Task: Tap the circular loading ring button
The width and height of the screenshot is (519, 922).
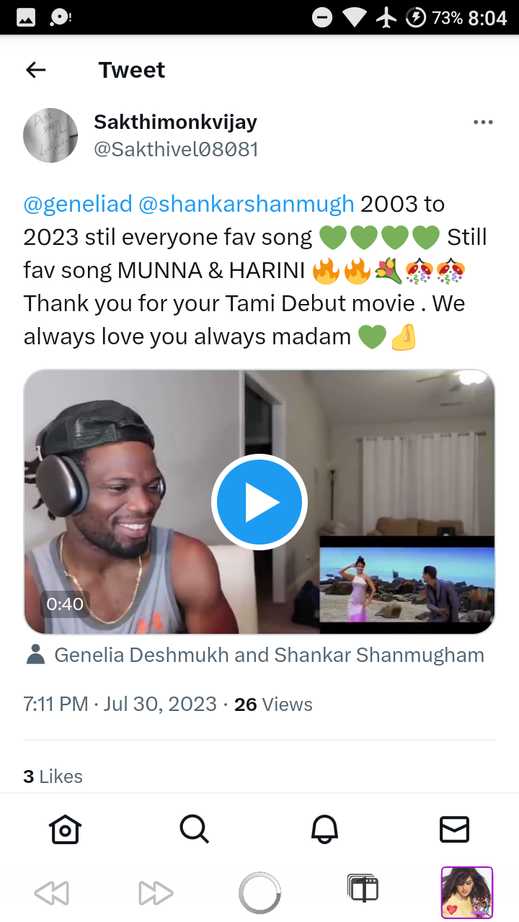Action: pos(259,893)
